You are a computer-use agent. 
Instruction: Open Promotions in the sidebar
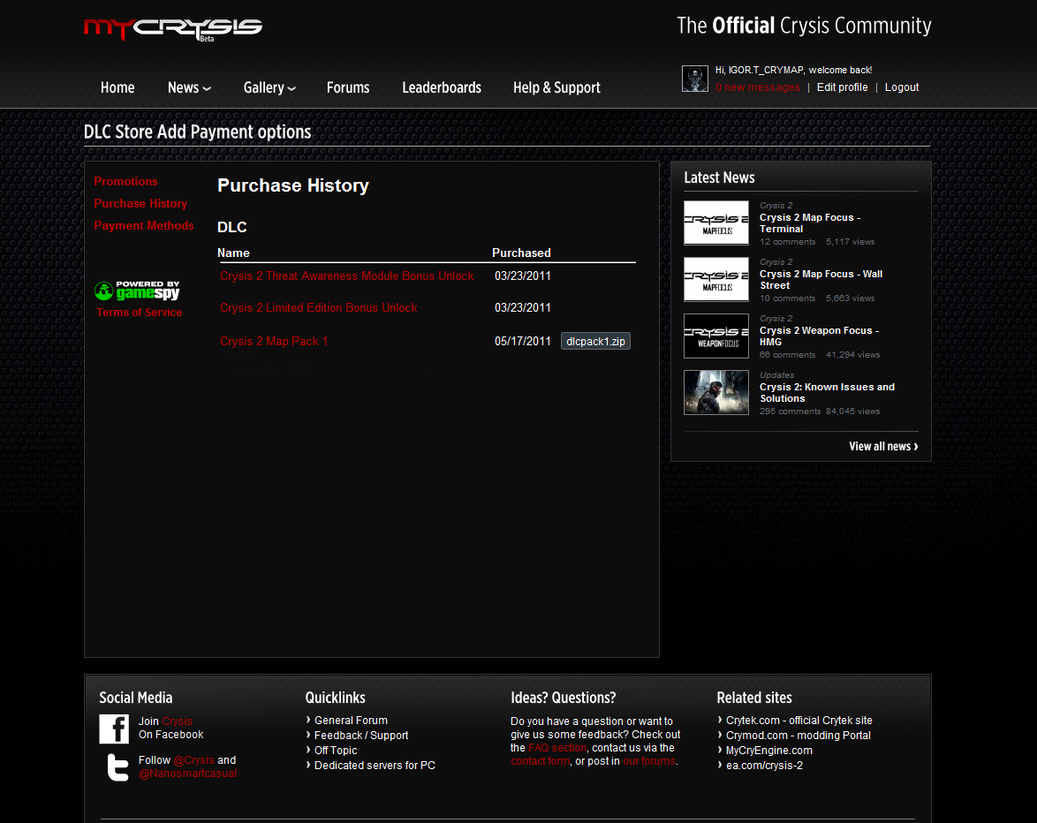pyautogui.click(x=125, y=181)
